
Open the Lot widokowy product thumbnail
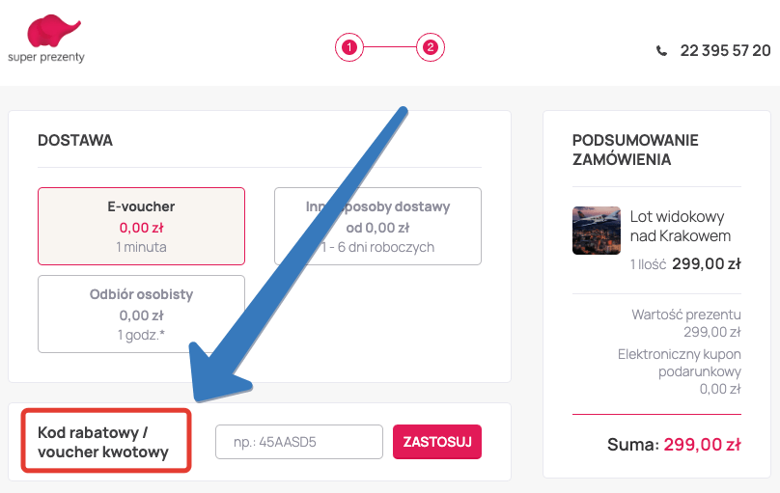coord(596,231)
